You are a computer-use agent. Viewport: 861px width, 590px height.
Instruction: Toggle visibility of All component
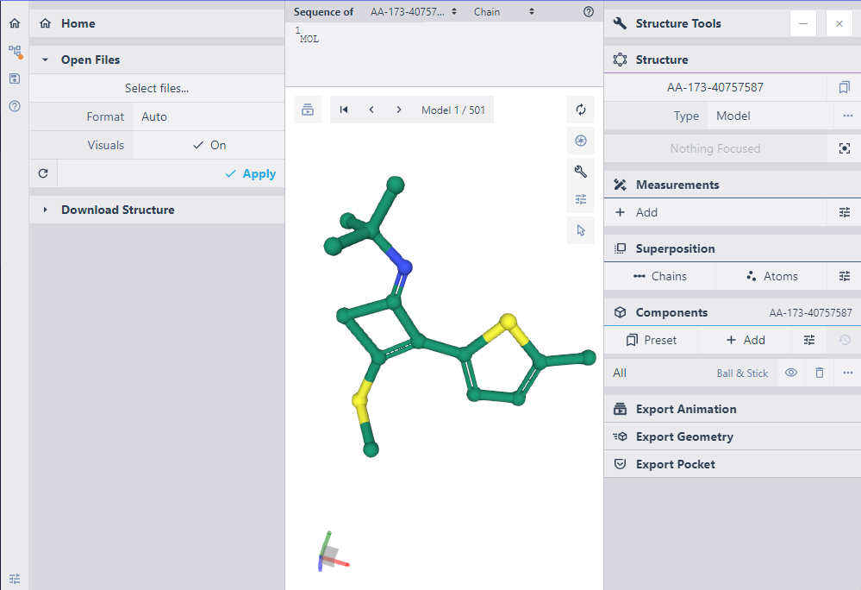pyautogui.click(x=790, y=373)
